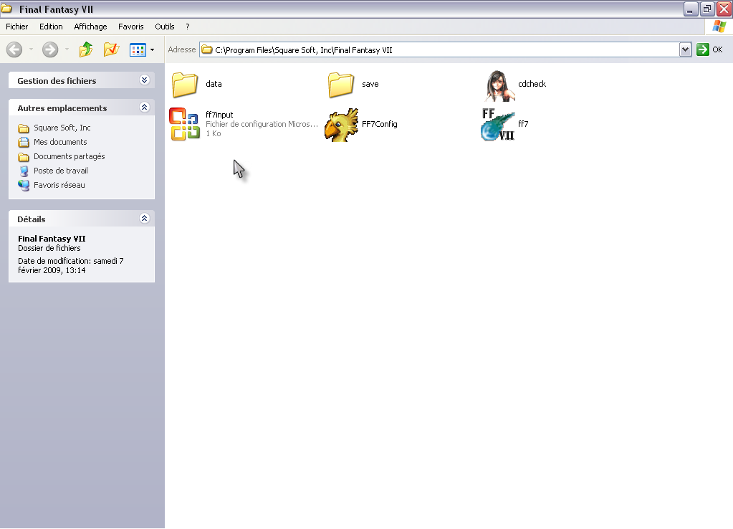Viewport: 733px width, 529px height.
Task: Collapse the Autres emplacements panel
Action: (x=145, y=108)
